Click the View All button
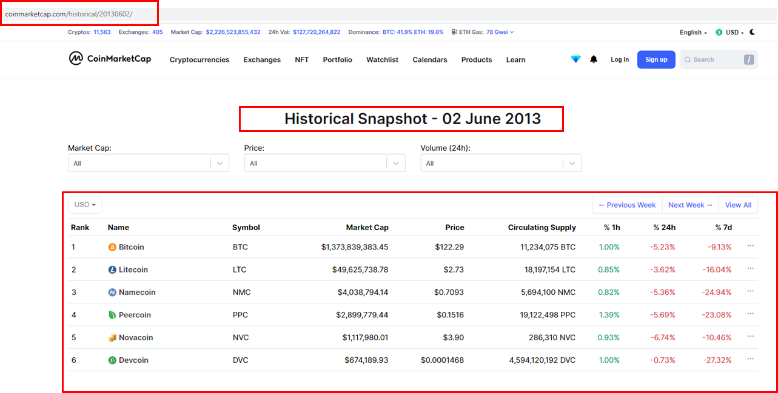 coord(739,205)
